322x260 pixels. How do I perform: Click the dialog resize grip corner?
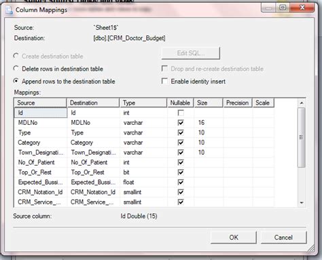tap(311, 248)
